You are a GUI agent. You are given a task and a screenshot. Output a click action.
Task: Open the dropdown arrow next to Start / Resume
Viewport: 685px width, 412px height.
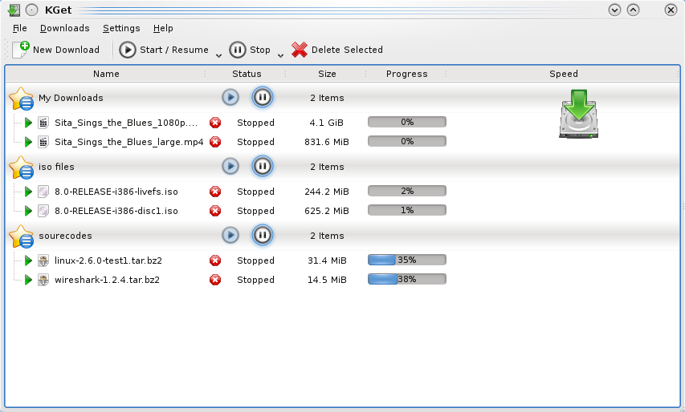[x=219, y=55]
